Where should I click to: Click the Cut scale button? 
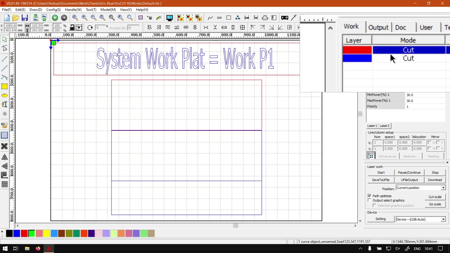[x=435, y=197]
